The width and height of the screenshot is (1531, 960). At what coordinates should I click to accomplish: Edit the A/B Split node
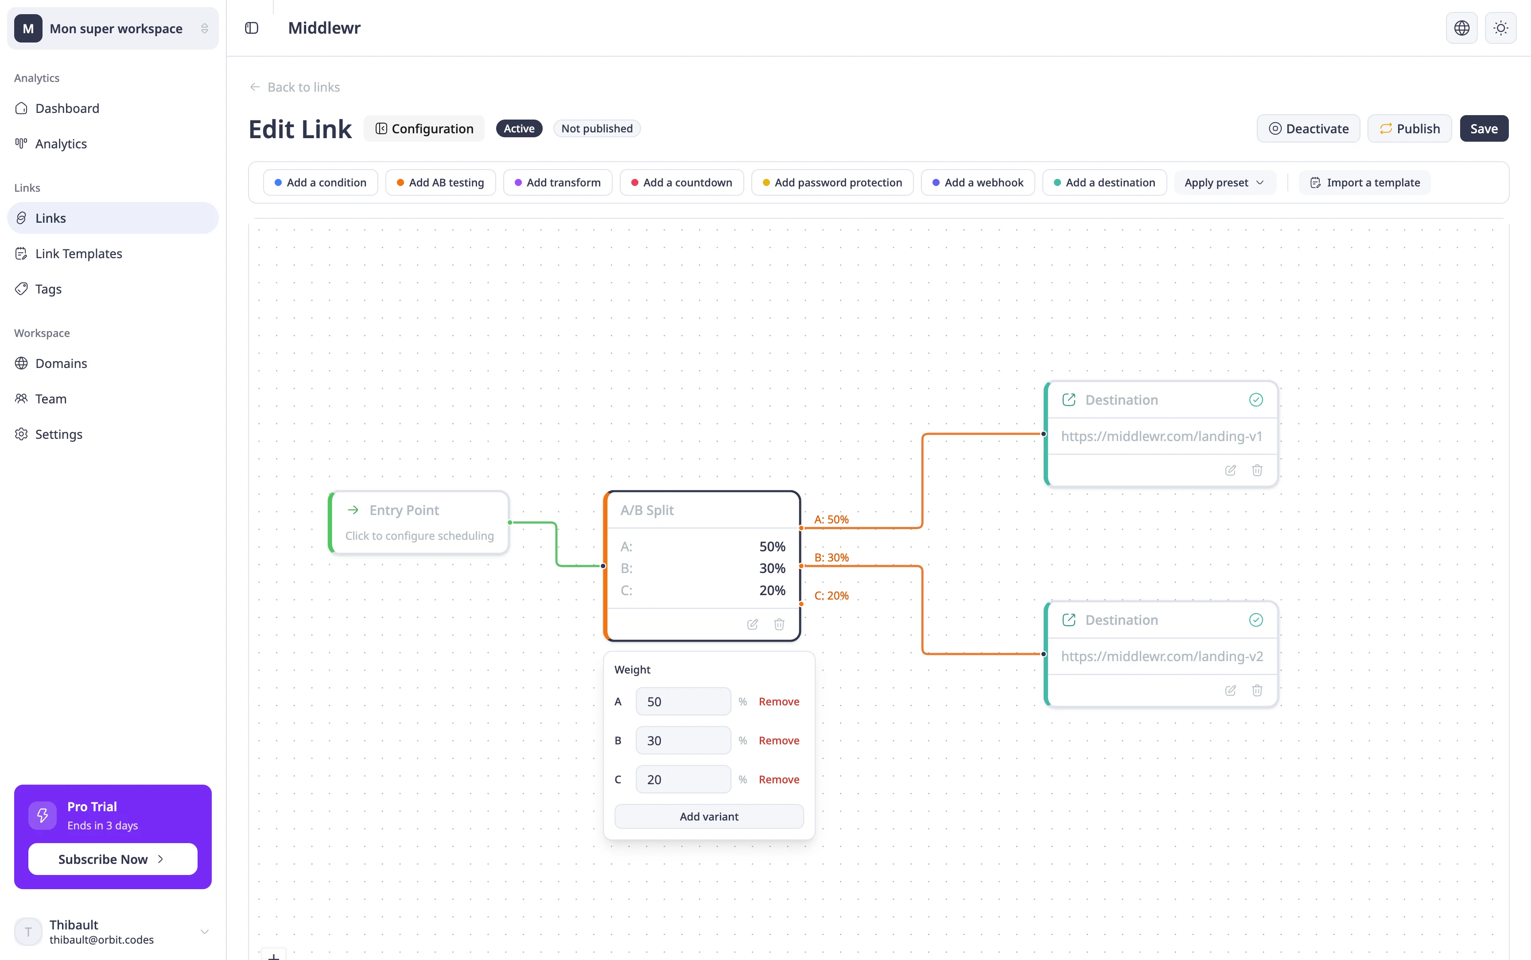click(753, 624)
